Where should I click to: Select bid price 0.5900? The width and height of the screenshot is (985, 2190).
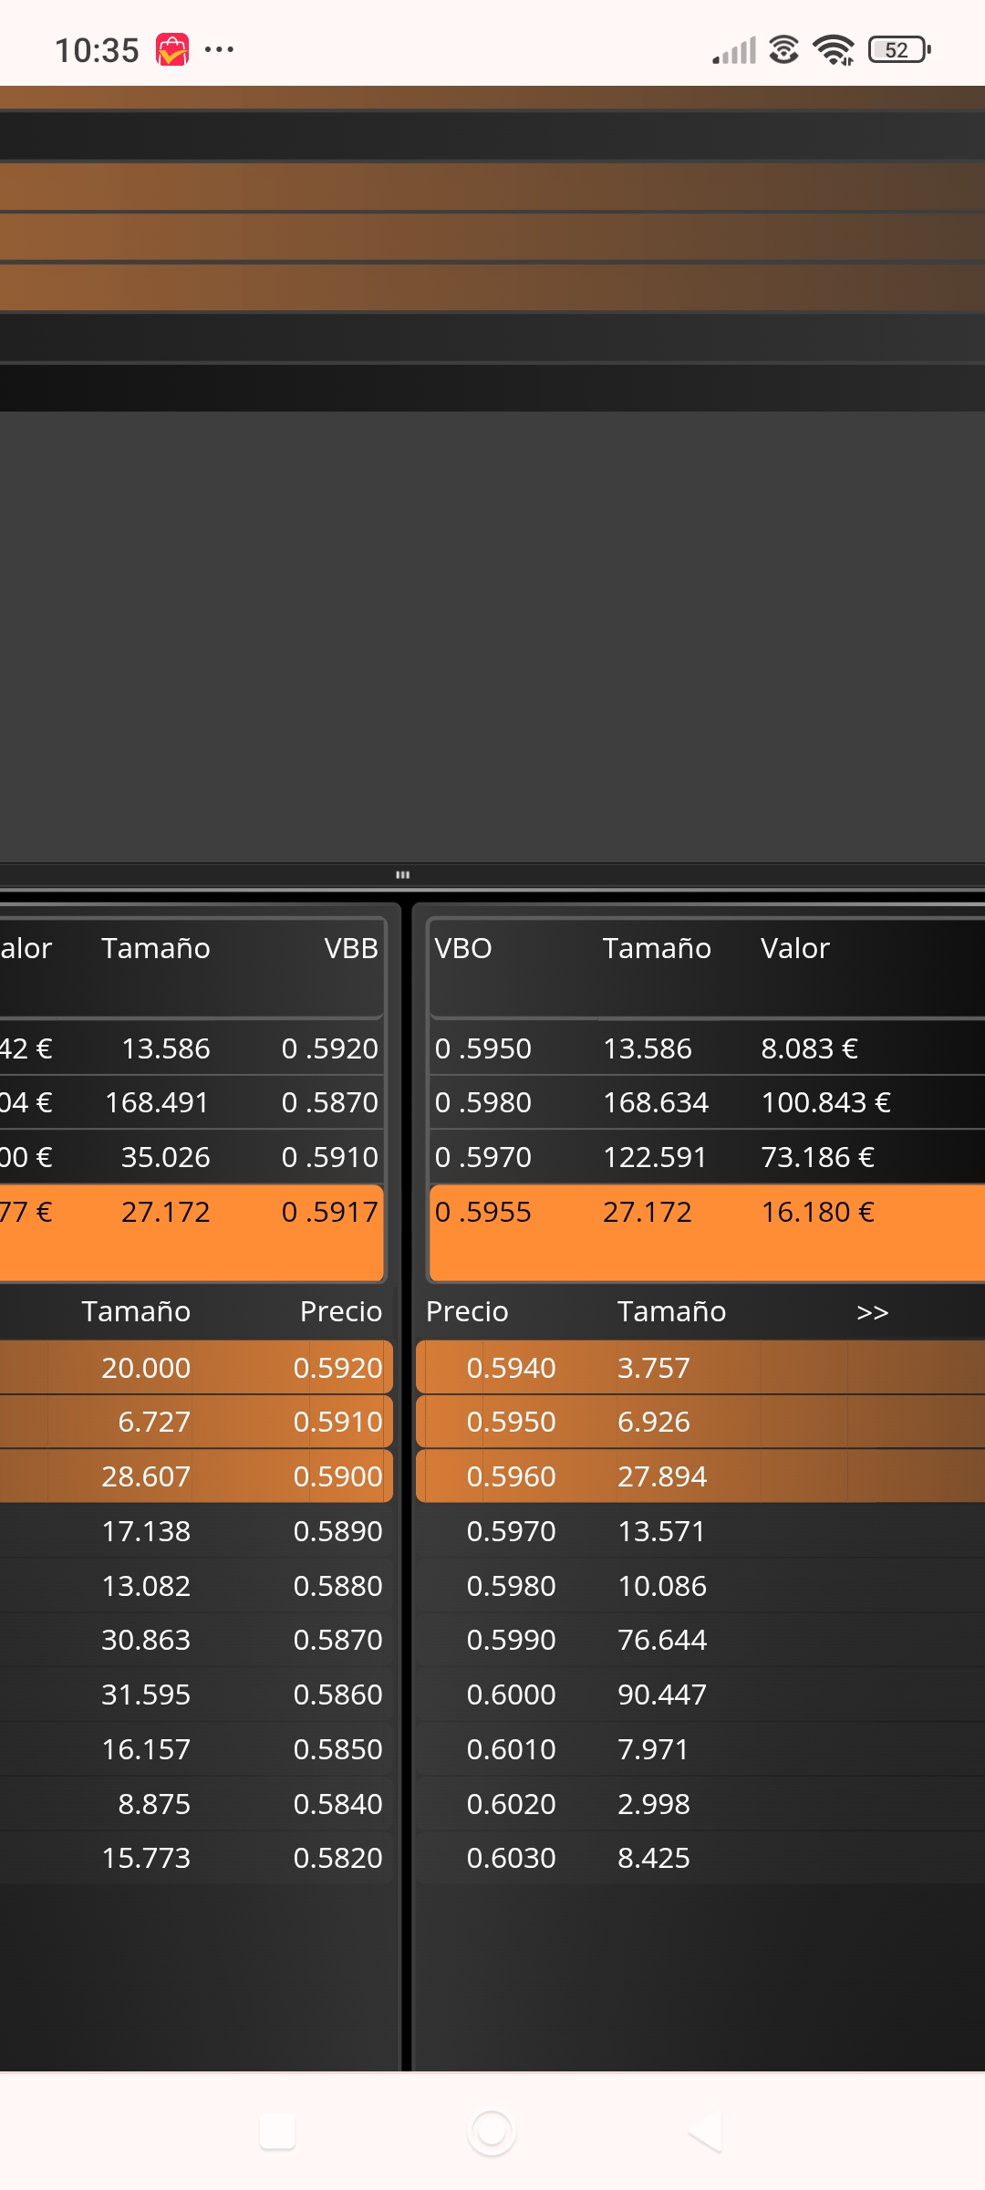[x=338, y=1476]
